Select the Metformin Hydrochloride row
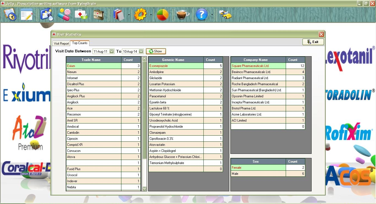Viewport: 376px width, 204px height. [x=186, y=90]
